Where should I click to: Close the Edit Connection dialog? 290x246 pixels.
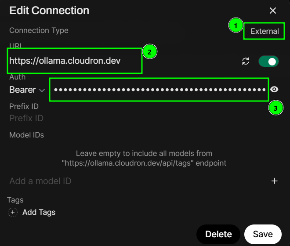click(273, 11)
